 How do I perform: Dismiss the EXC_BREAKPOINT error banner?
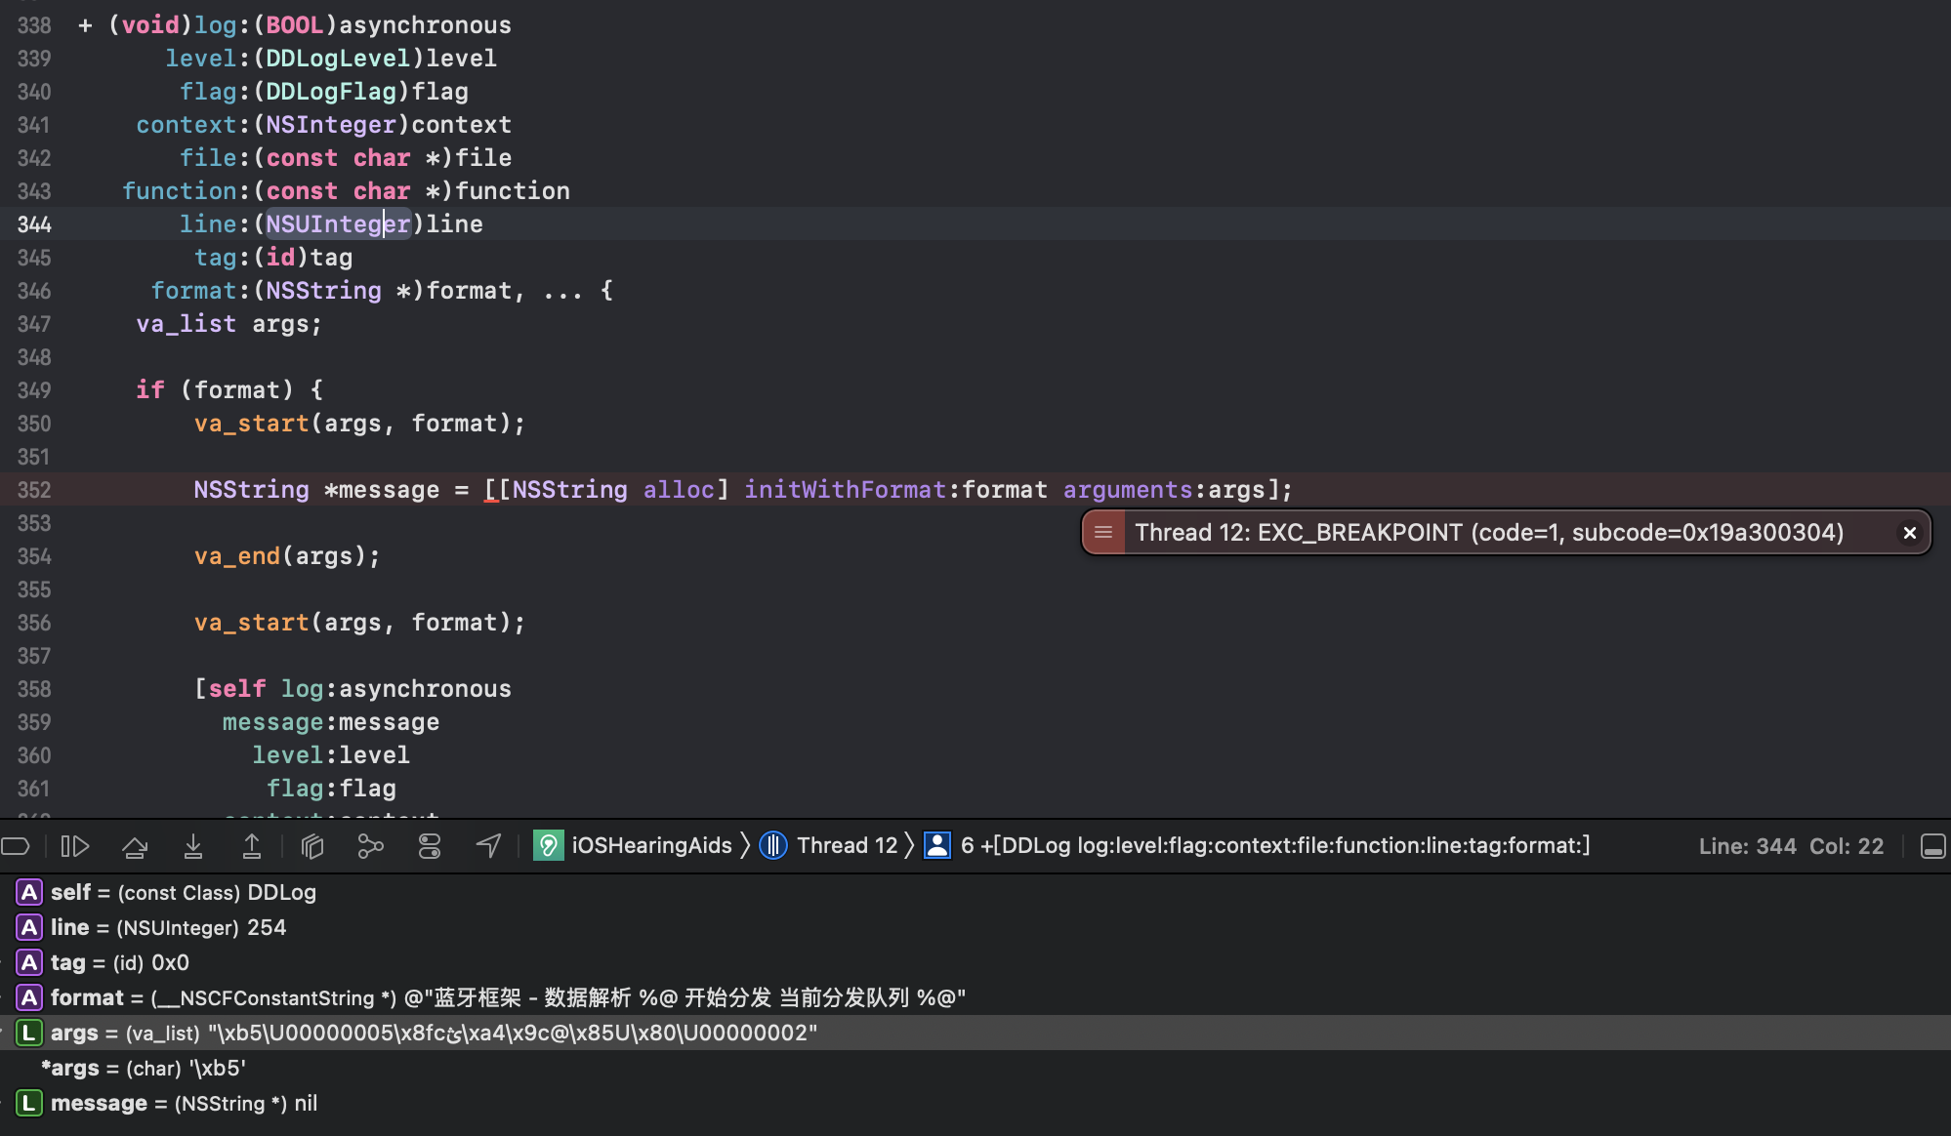[1908, 532]
